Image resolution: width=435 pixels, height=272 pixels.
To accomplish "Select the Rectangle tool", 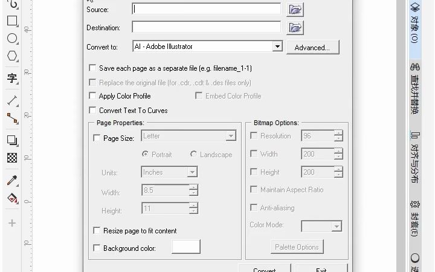I will click(x=12, y=21).
